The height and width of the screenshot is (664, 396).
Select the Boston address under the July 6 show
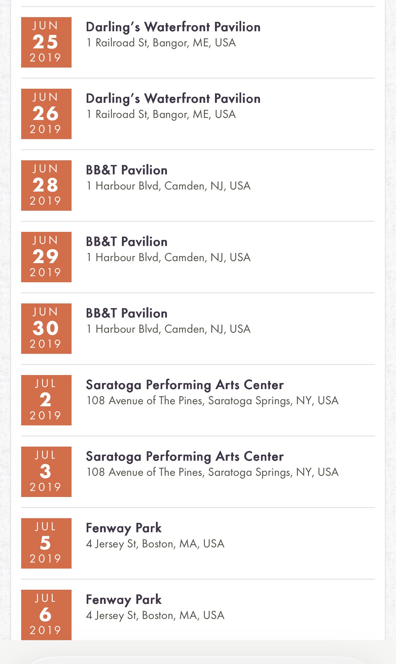(155, 616)
